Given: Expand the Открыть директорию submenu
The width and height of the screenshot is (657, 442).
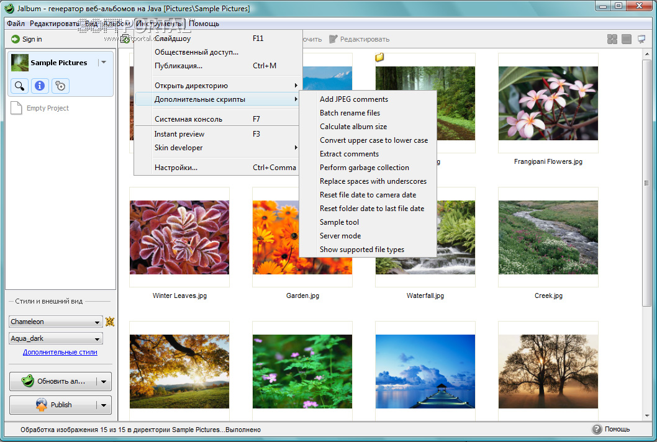Looking at the screenshot, I should (x=296, y=86).
